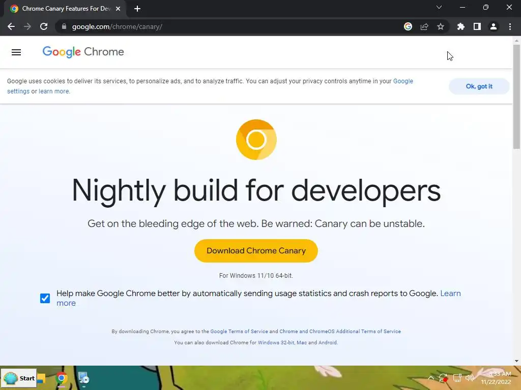Open volume speaker tray icon
Image resolution: width=521 pixels, height=390 pixels.
tap(470, 378)
